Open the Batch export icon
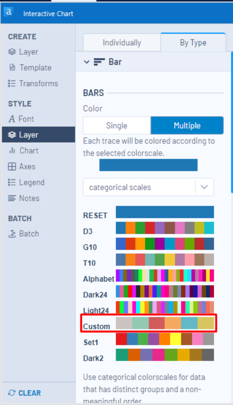This screenshot has height=405, width=233. [12, 234]
